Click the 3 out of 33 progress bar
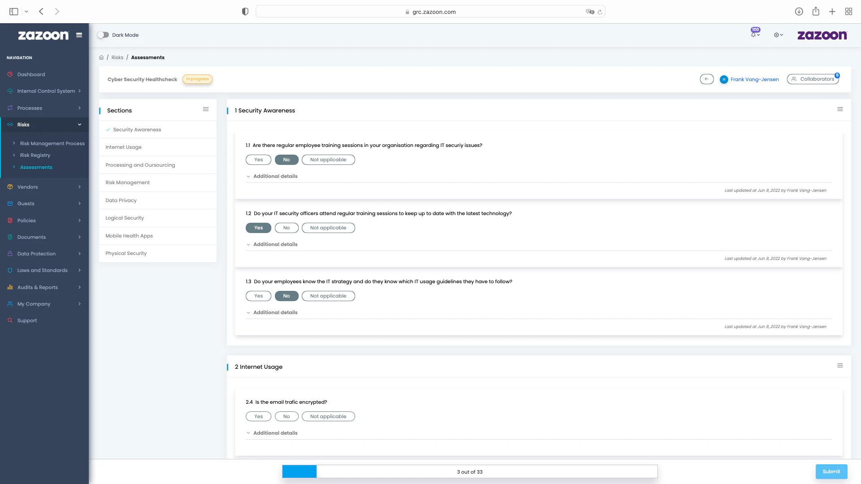 469,471
